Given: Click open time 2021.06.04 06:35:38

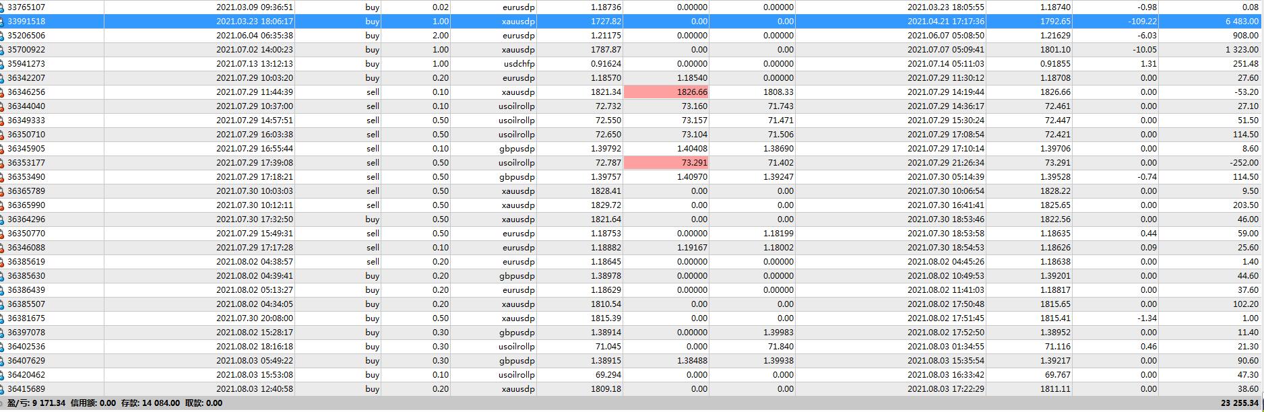Looking at the screenshot, I should coord(255,36).
